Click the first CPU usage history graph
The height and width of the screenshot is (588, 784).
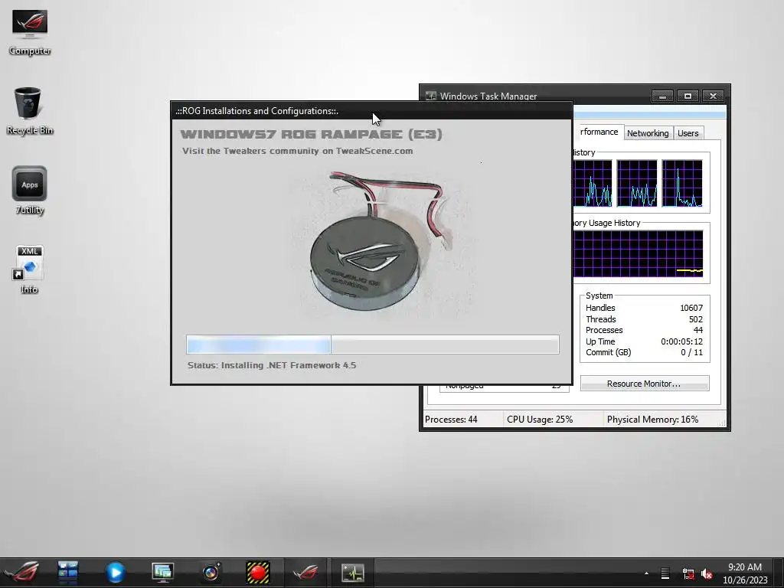pyautogui.click(x=593, y=183)
